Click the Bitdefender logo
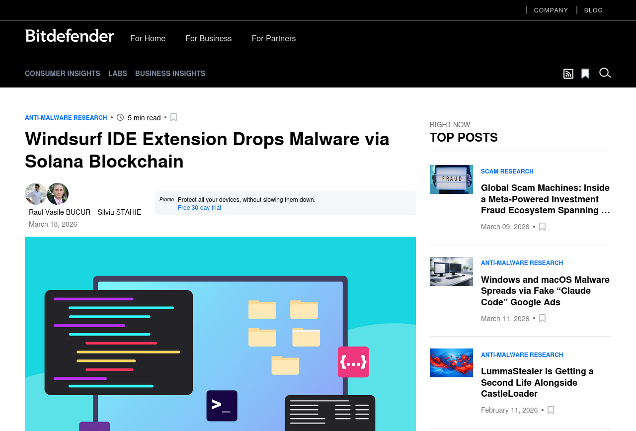636x431 pixels. point(70,36)
